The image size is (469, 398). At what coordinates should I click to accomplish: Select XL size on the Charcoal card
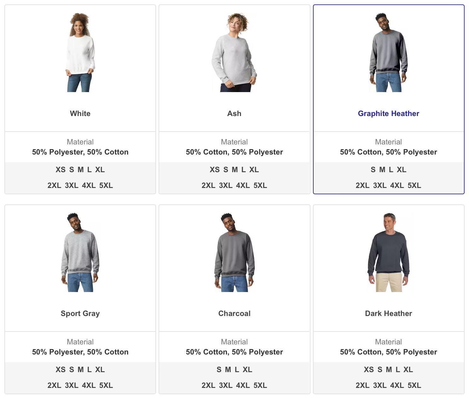point(247,370)
